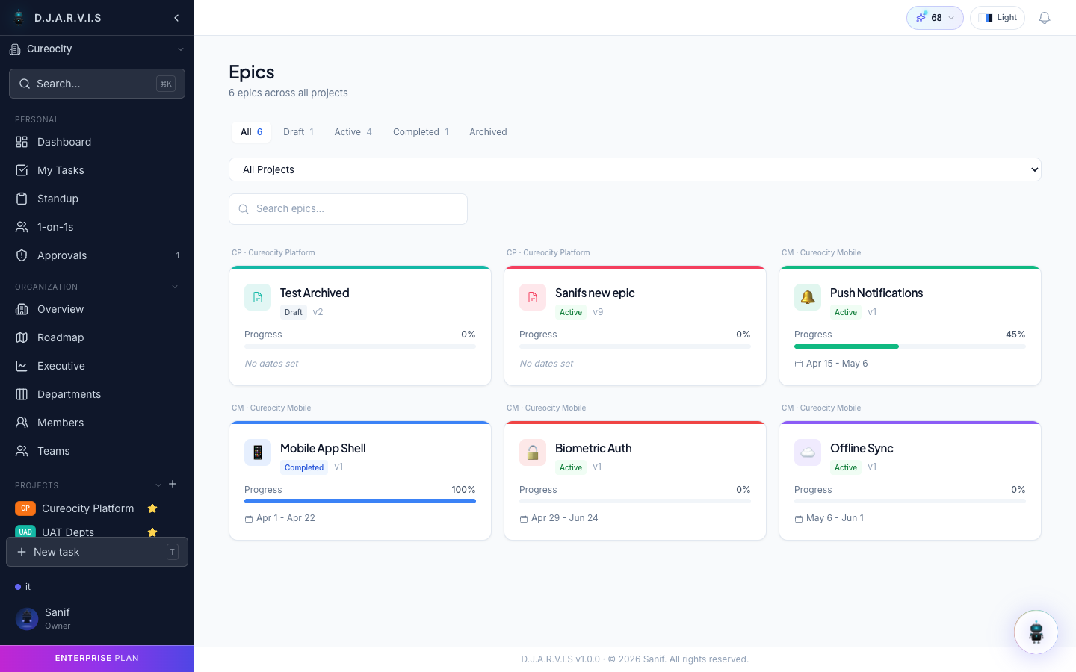Click Push Notifications 45% progress bar
Viewport: 1076px width, 672px height.
910,346
